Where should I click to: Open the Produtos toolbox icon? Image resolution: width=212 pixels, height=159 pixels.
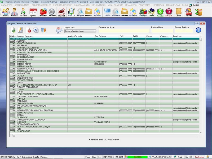click(43, 12)
